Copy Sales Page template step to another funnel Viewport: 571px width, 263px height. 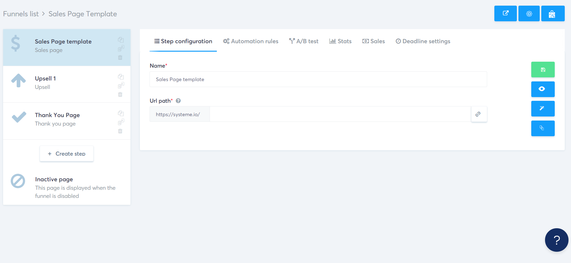(121, 49)
